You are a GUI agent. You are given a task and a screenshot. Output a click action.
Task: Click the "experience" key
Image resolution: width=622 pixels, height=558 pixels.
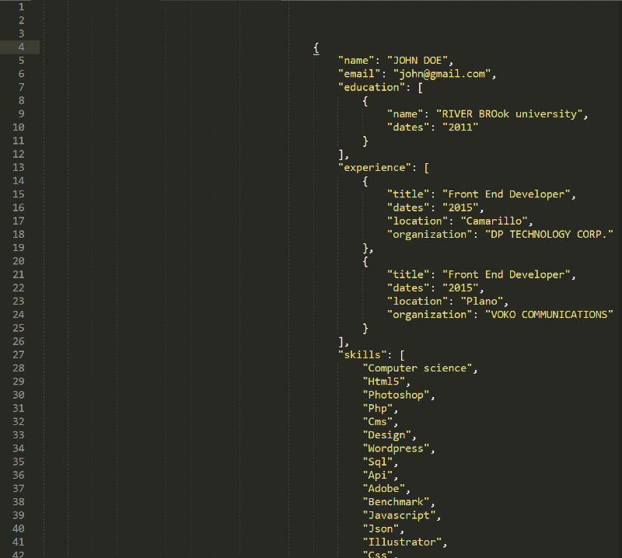point(375,167)
